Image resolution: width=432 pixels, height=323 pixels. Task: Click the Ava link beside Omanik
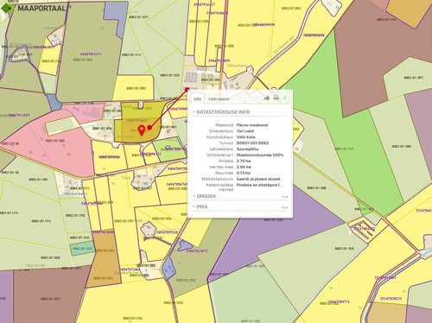[284, 197]
